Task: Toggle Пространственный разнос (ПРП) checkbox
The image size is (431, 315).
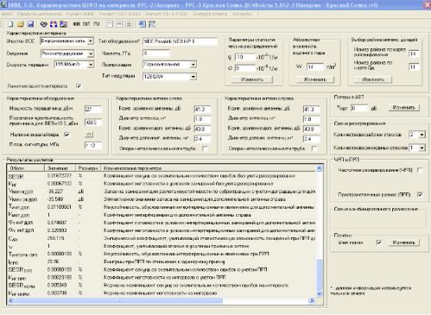Action: coord(420,195)
